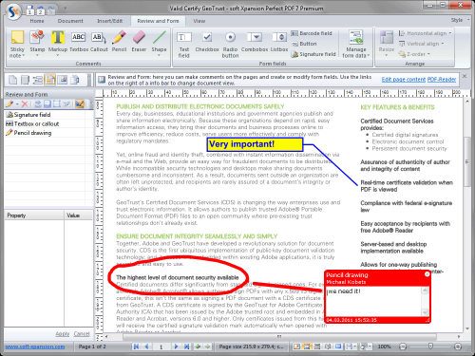Choose the Checkbox form field tool
This screenshot has width=475, height=356.
pyautogui.click(x=207, y=42)
